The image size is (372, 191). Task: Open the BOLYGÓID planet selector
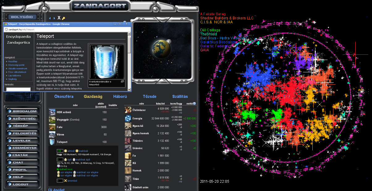coord(22,17)
